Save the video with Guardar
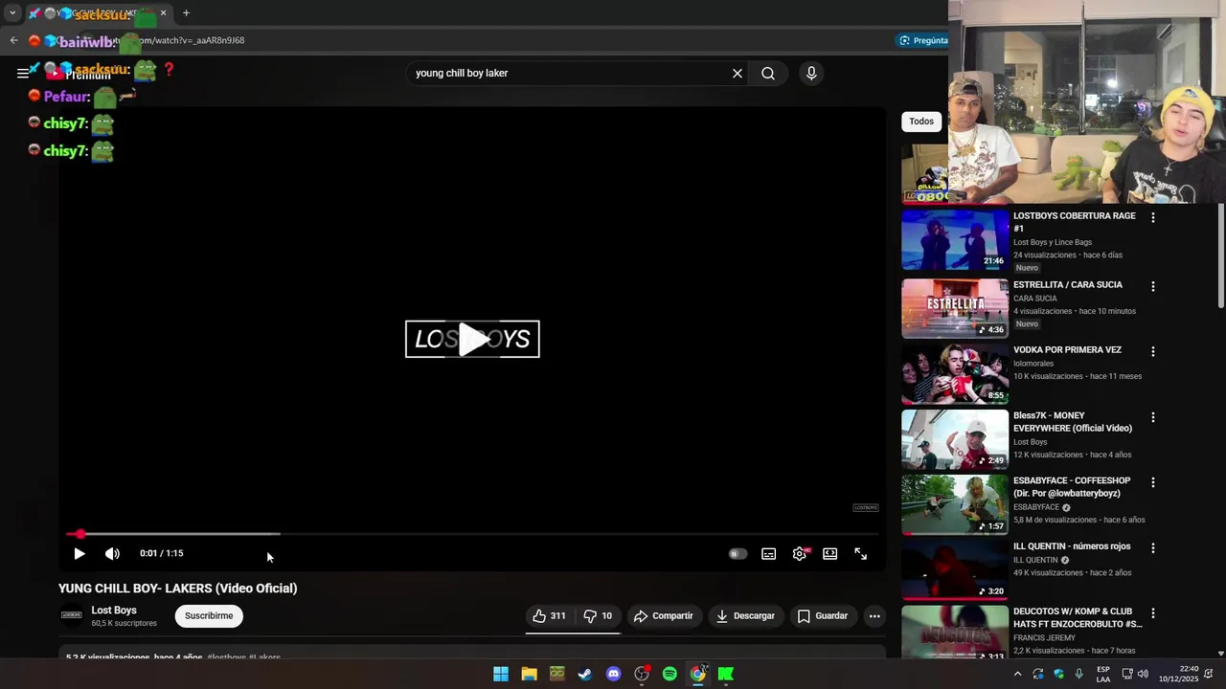Image resolution: width=1226 pixels, height=689 pixels. pos(823,616)
